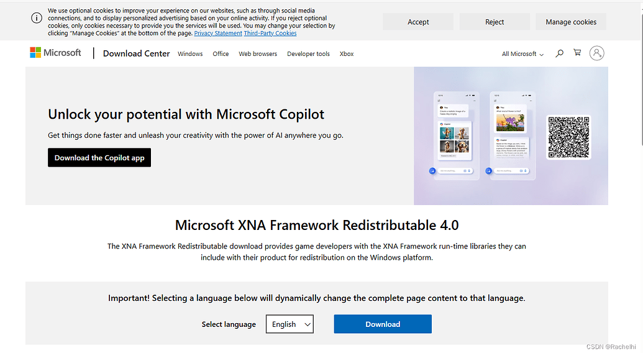The height and width of the screenshot is (353, 643).
Task: Accept optional cookies
Action: 418,22
